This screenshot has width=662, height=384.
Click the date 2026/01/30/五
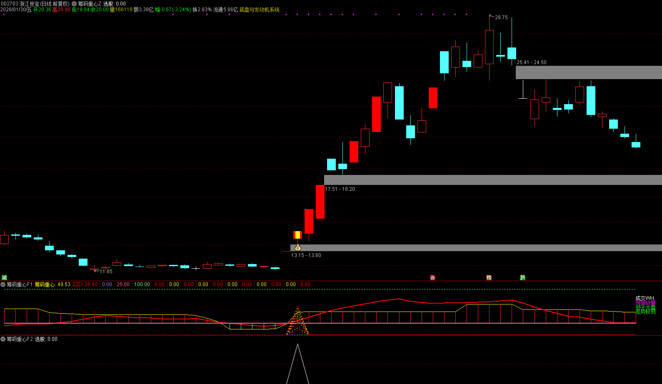click(x=16, y=10)
